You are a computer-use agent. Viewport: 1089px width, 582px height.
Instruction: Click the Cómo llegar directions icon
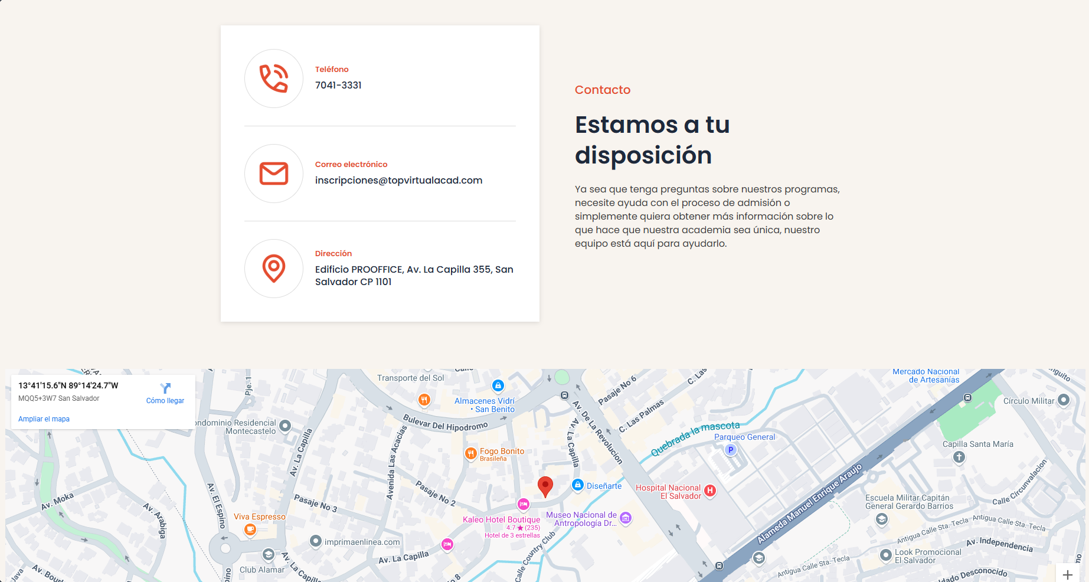[x=165, y=388]
